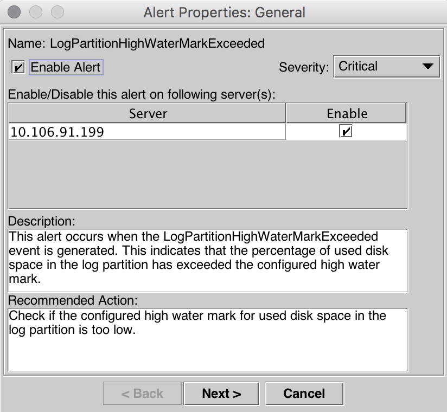This screenshot has width=447, height=412.
Task: Zoom the window using the title bar button
Action: coord(56,11)
